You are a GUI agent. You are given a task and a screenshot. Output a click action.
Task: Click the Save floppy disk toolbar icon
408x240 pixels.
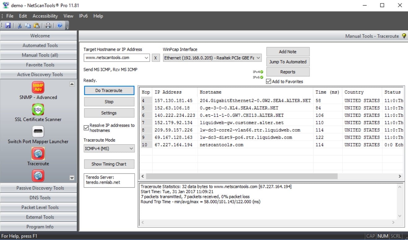tap(8, 25)
